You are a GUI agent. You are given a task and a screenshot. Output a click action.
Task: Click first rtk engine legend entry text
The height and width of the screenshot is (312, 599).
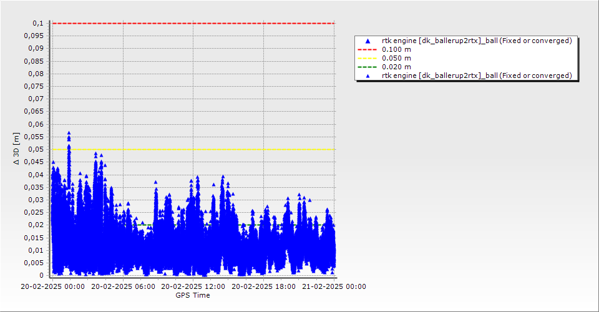[x=477, y=41]
